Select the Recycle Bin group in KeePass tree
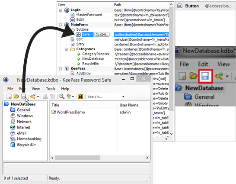Screen dimensions: 236x184 pos(26,145)
